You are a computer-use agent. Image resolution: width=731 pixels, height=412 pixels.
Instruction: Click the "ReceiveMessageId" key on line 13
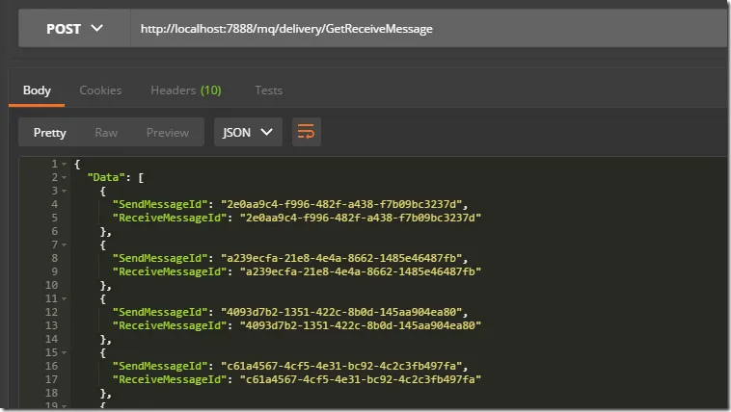point(170,325)
